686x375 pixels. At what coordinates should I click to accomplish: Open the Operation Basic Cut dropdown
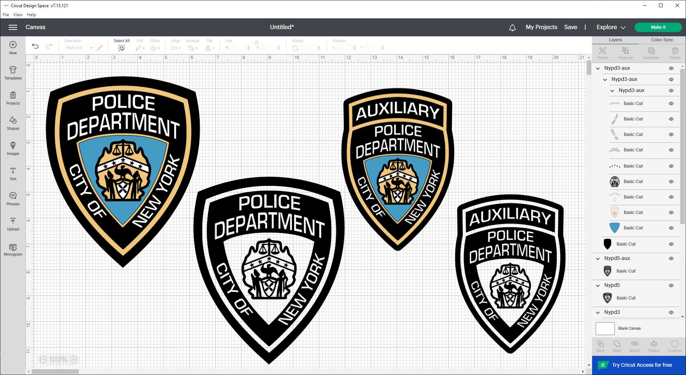79,48
